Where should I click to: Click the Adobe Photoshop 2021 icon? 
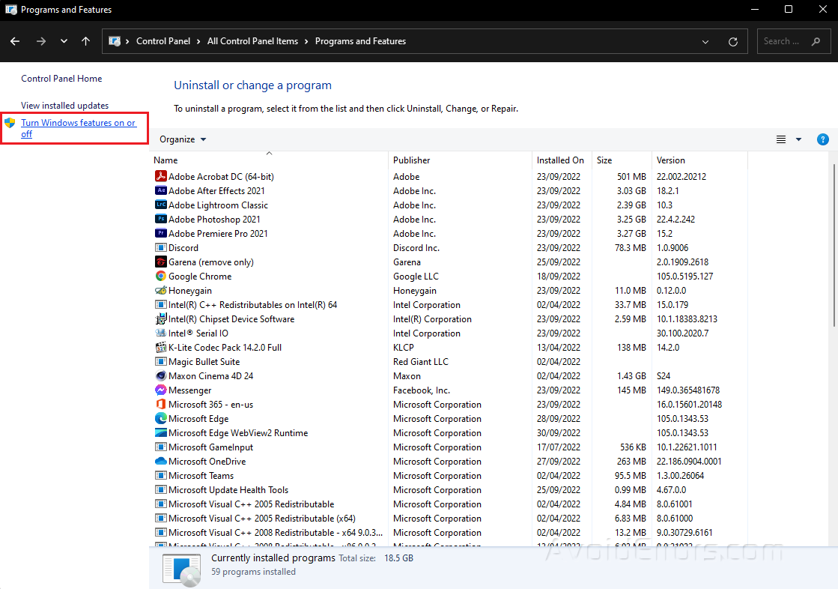click(x=160, y=220)
